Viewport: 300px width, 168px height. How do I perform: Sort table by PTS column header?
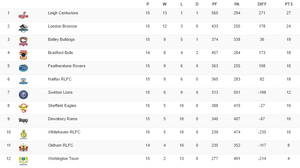(289, 4)
